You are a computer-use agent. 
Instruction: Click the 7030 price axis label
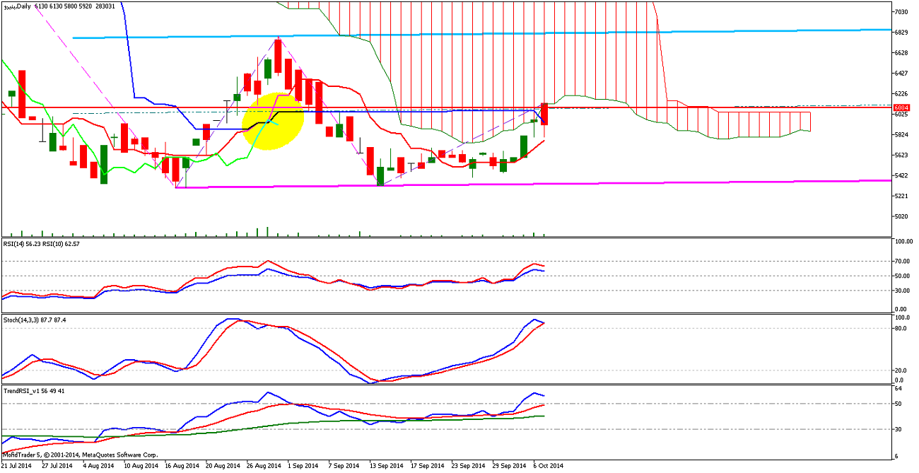click(x=901, y=12)
